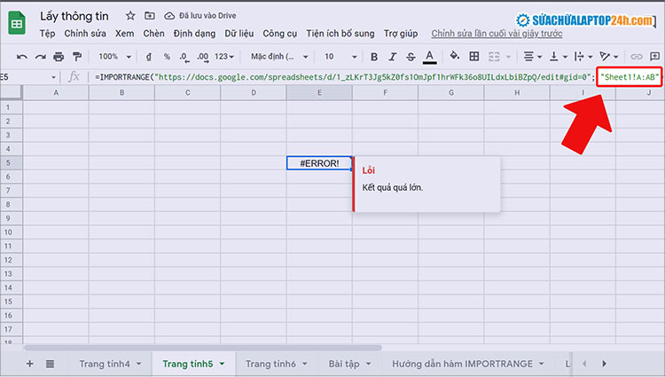Open the text color picker
This screenshot has width=665, height=377.
tap(430, 57)
